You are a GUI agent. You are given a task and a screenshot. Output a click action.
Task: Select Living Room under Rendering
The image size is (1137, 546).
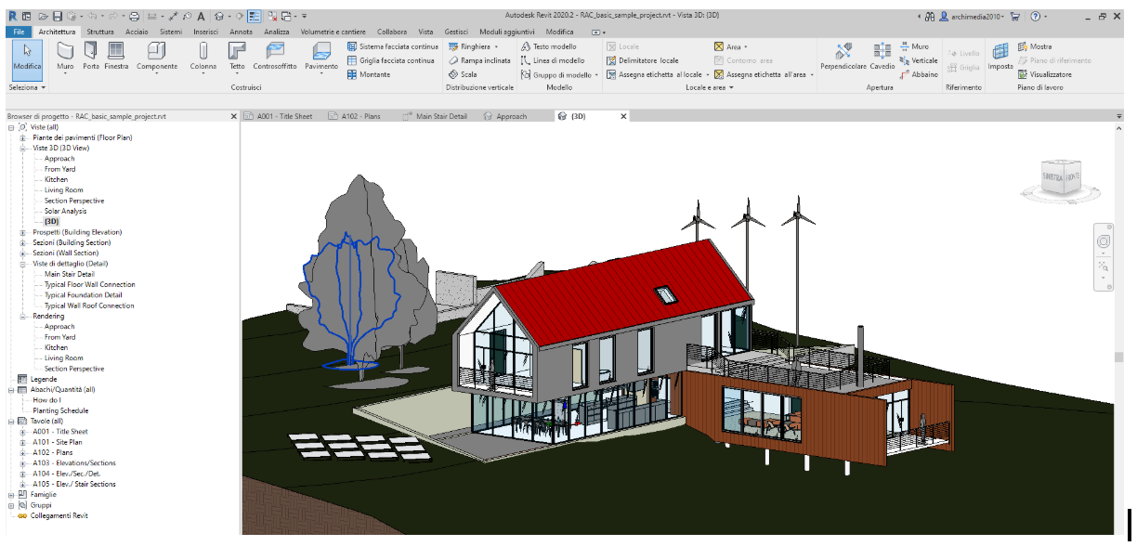(x=63, y=358)
